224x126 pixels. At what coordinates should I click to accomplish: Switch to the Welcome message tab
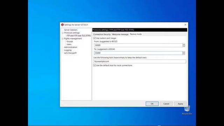pos(120,34)
